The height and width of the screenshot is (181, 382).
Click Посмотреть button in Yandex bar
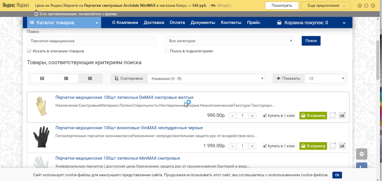[282, 6]
